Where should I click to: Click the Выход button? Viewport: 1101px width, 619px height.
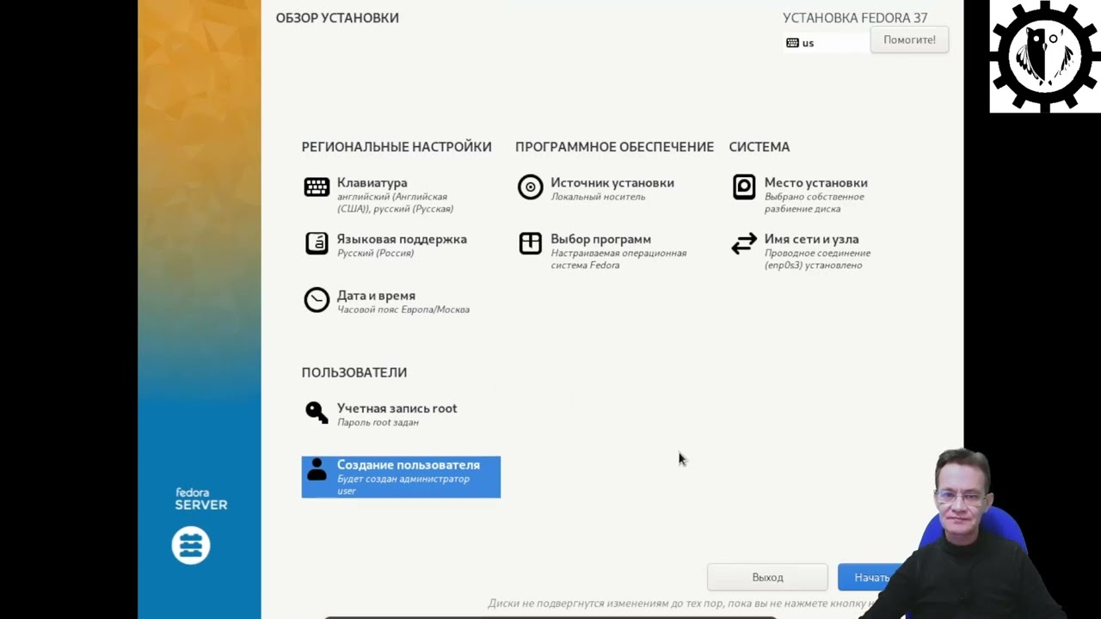coord(767,578)
